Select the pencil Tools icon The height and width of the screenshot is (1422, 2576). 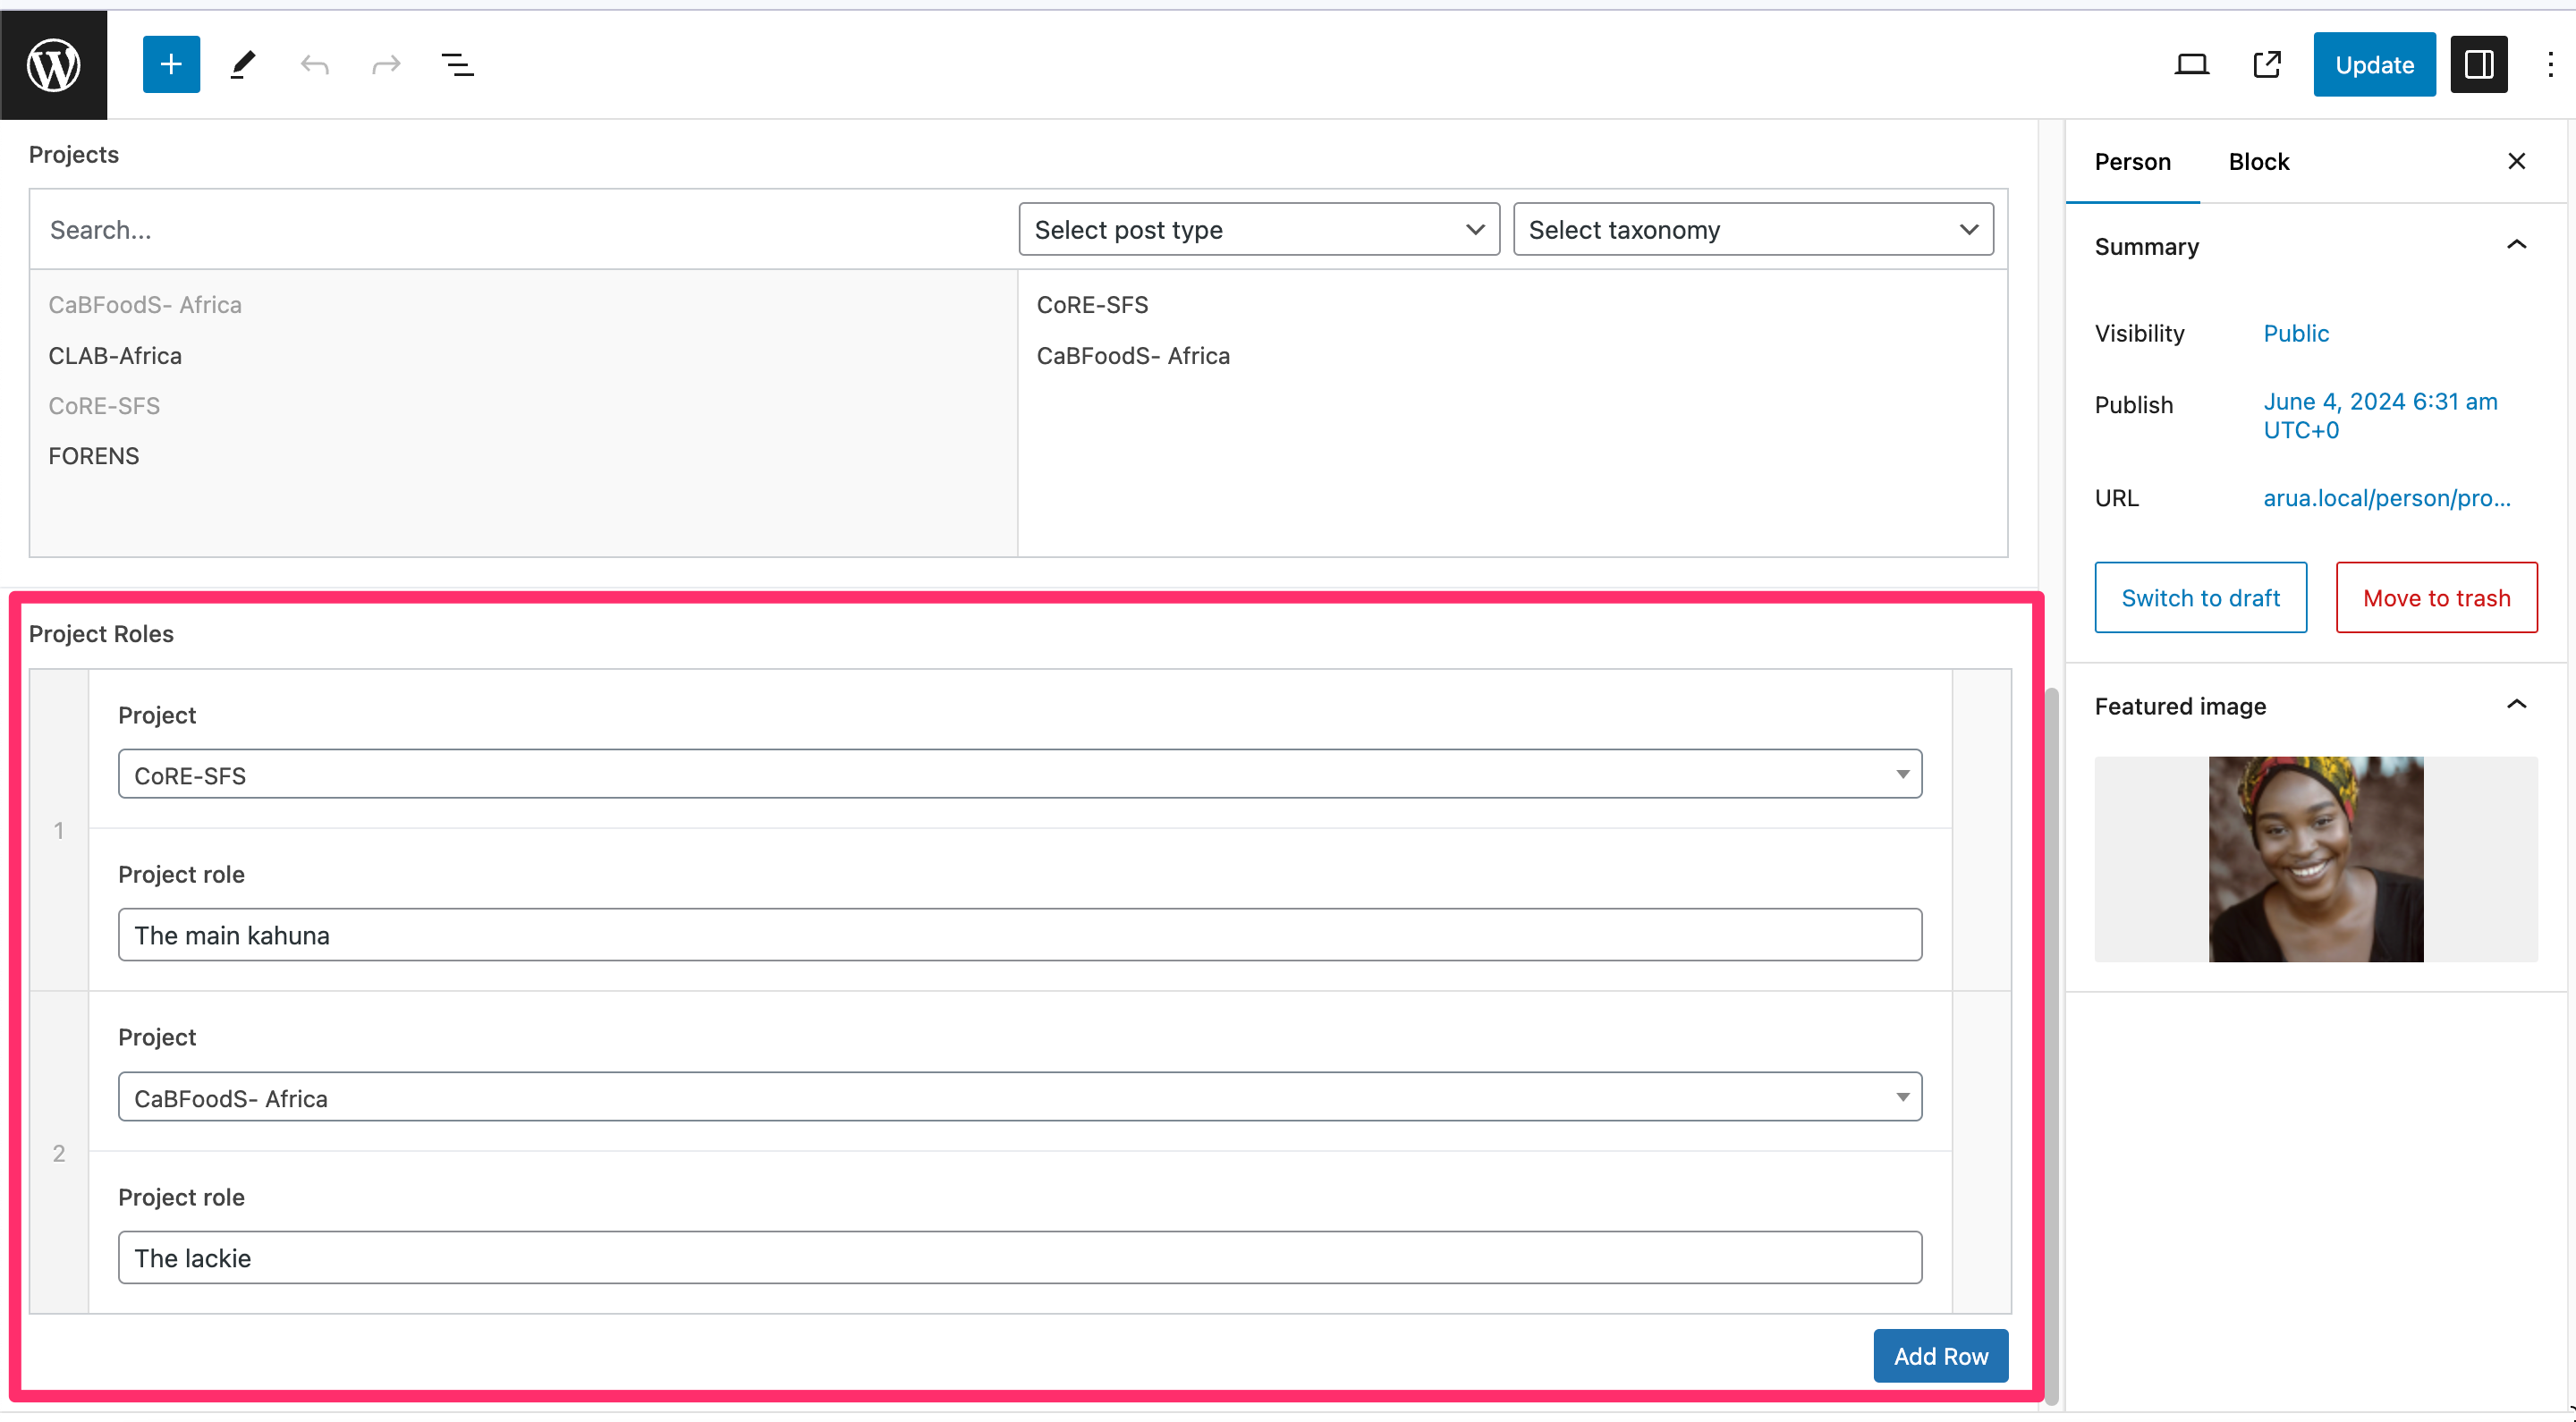coord(243,65)
